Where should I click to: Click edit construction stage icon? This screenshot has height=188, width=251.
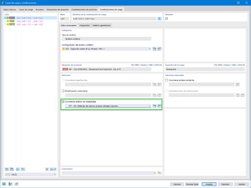click(x=242, y=95)
